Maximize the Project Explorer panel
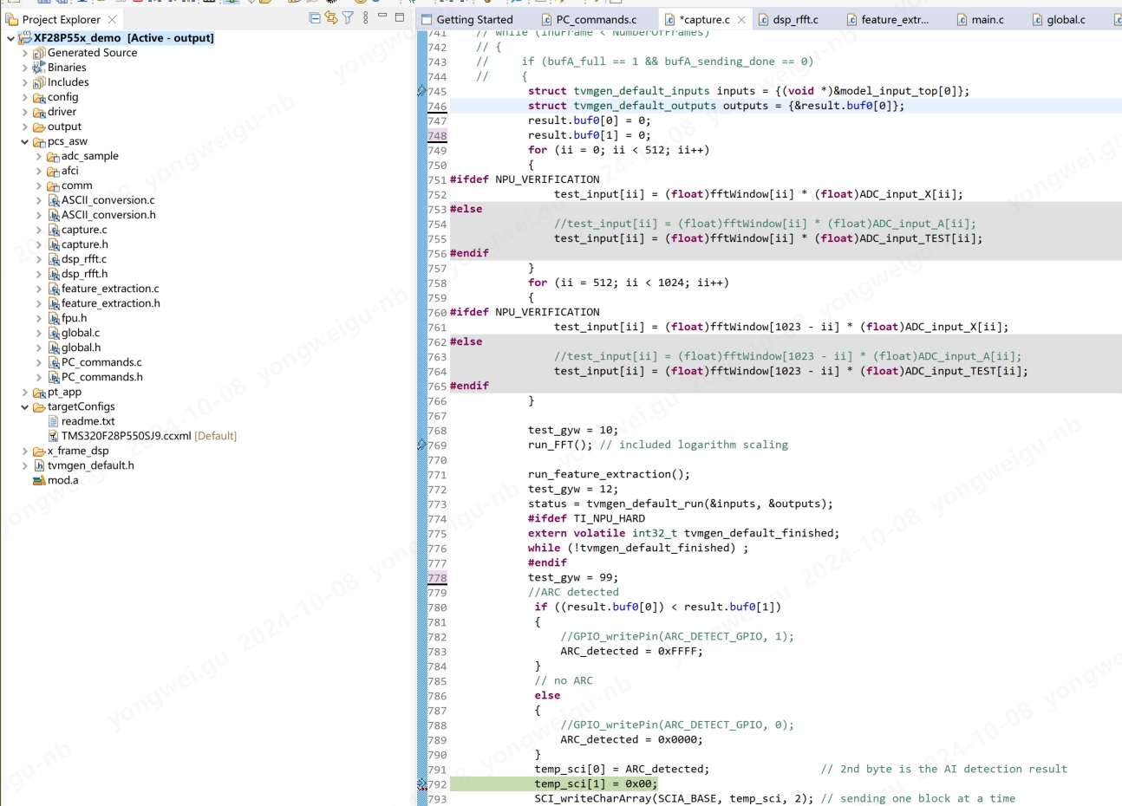The image size is (1122, 806). (400, 17)
